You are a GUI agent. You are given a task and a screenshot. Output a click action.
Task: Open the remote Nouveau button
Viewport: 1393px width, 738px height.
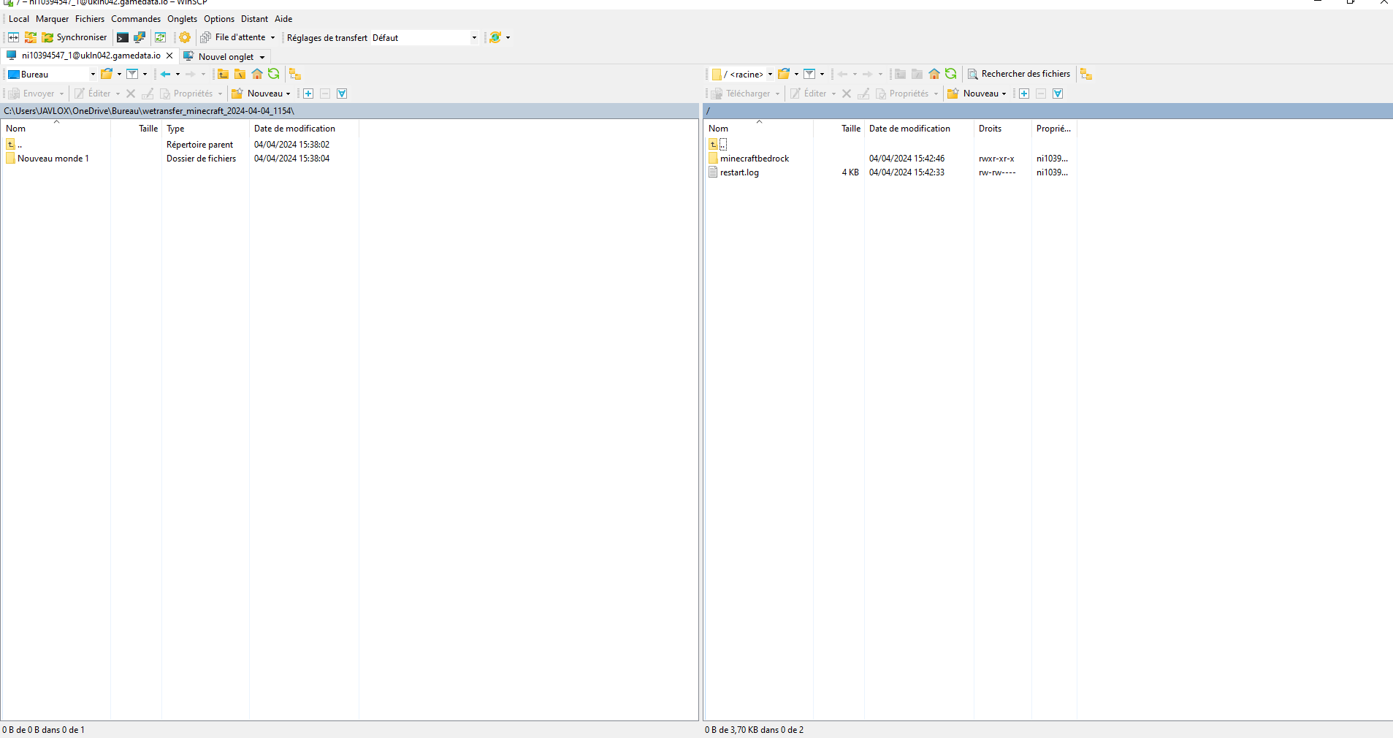(x=976, y=94)
